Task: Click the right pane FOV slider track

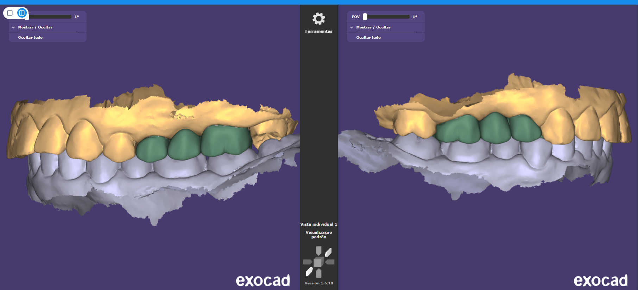Action: point(387,17)
